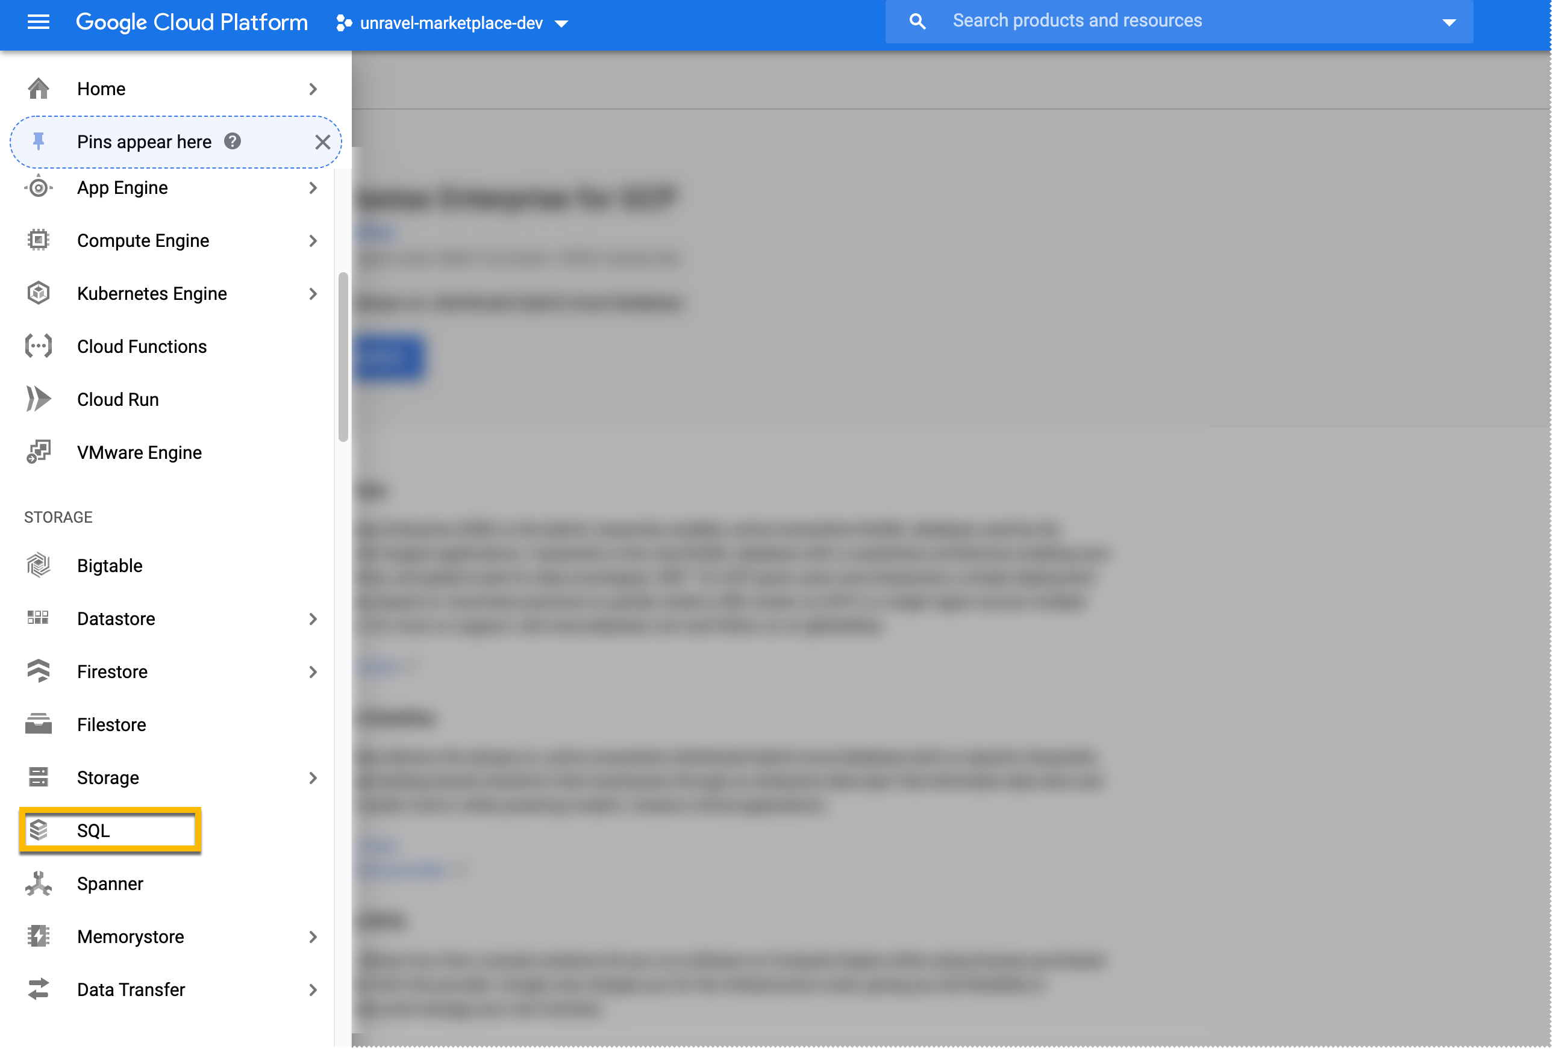This screenshot has width=1553, height=1049.
Task: Click the Firestore database icon
Action: point(40,671)
